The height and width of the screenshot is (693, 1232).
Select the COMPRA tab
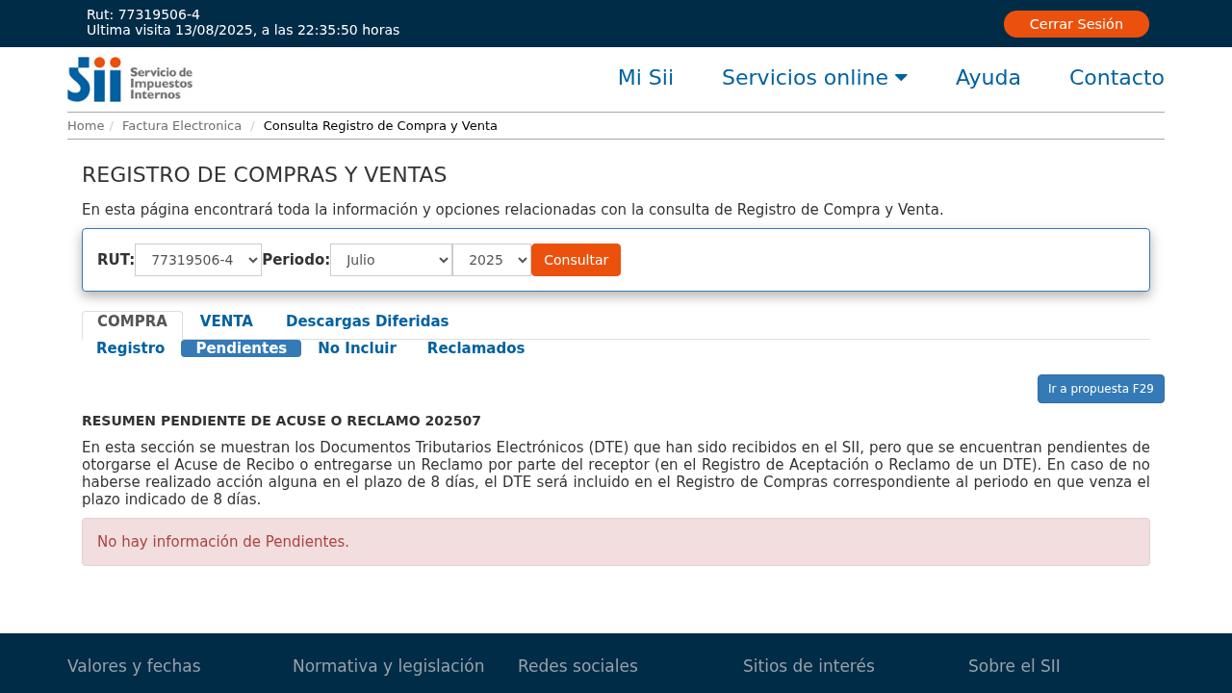tap(132, 321)
